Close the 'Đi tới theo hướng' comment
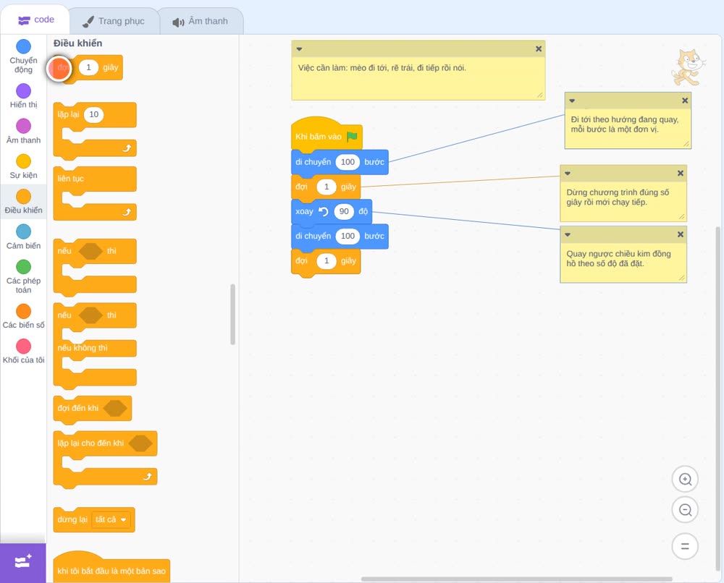 point(685,101)
